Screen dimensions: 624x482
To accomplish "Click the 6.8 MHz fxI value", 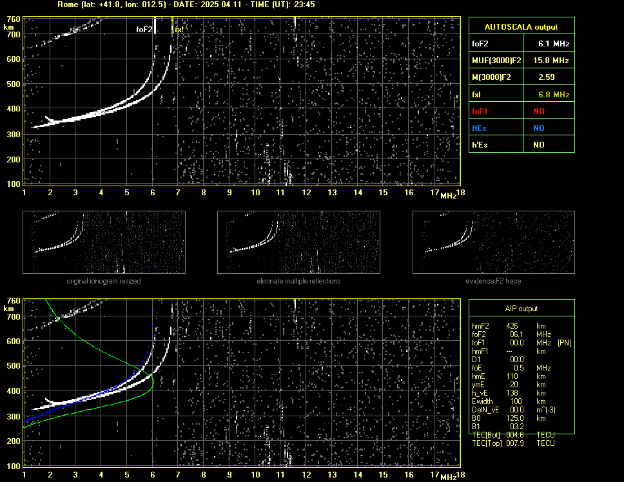I will (x=554, y=95).
